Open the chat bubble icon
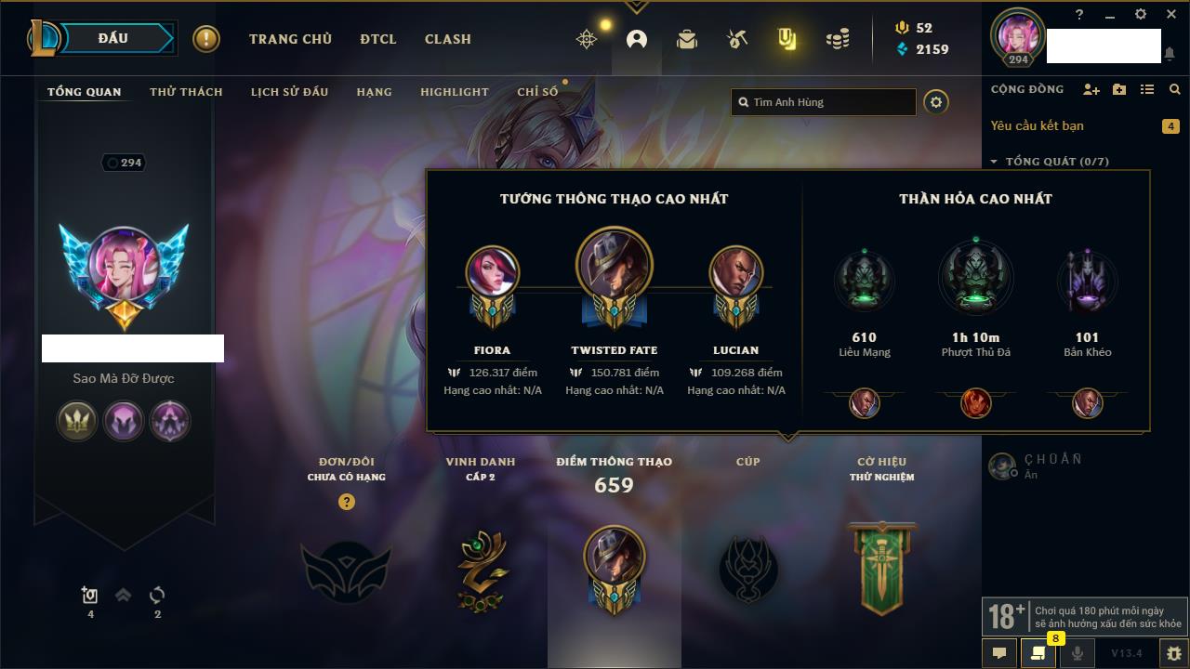 coord(999,653)
